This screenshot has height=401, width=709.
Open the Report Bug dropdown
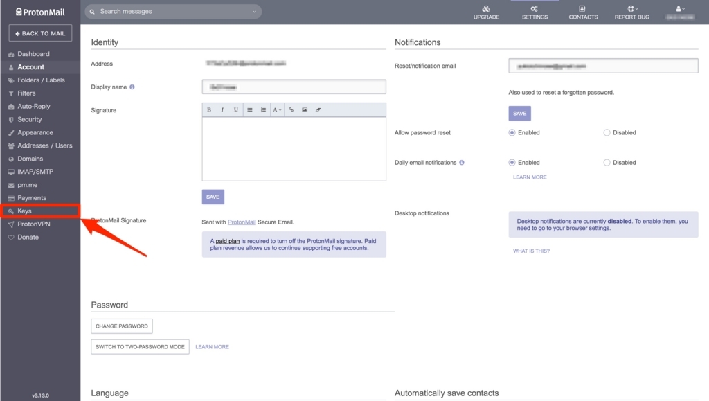pos(631,12)
